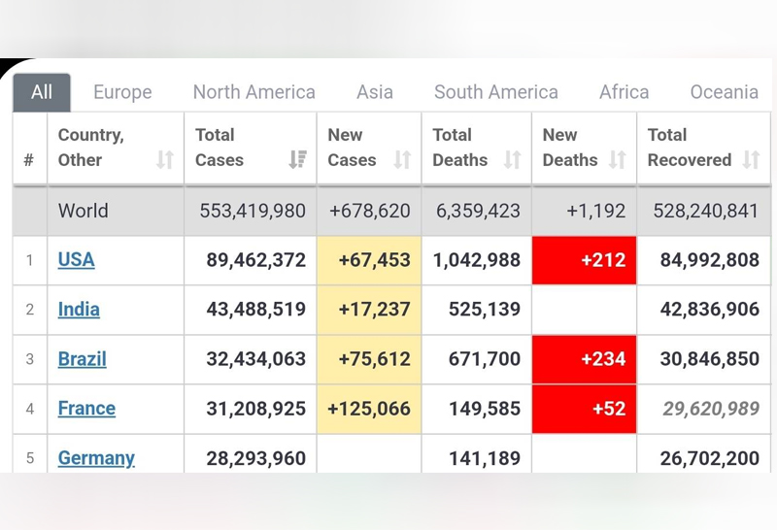The image size is (777, 530).
Task: Open the Germany country link
Action: point(96,457)
